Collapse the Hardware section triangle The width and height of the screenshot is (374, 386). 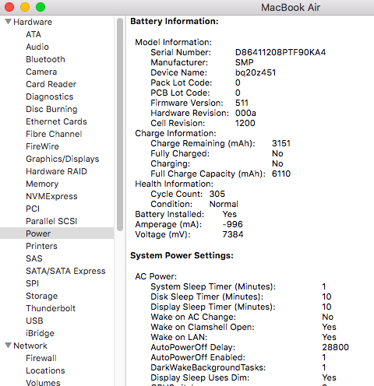pyautogui.click(x=8, y=22)
